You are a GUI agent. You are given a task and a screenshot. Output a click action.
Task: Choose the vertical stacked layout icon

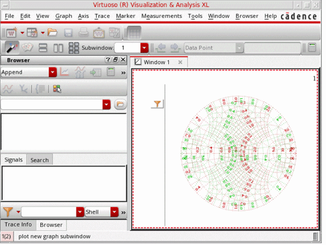43,48
